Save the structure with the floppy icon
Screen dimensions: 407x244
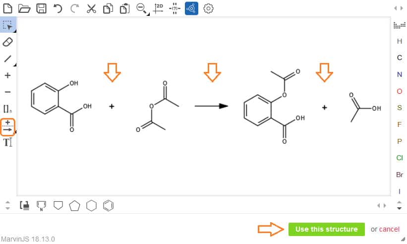41,8
